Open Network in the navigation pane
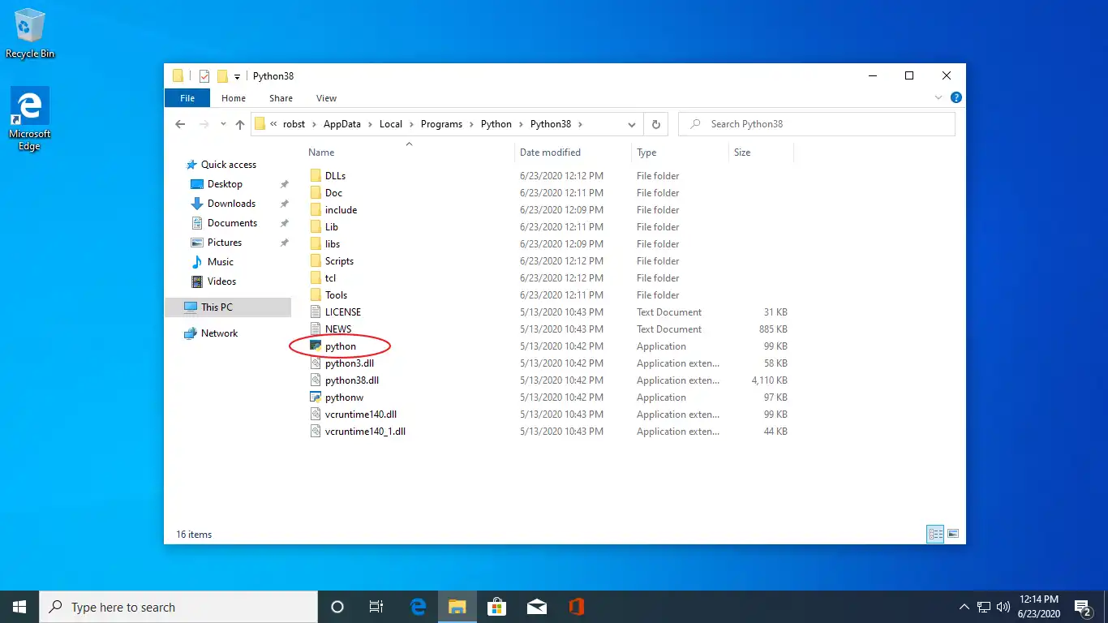1108x623 pixels. (217, 333)
